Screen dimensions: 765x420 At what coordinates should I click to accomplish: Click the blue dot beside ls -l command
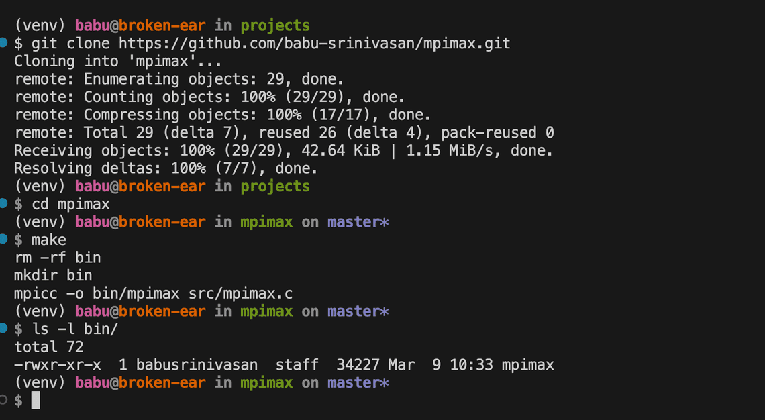[3, 328]
